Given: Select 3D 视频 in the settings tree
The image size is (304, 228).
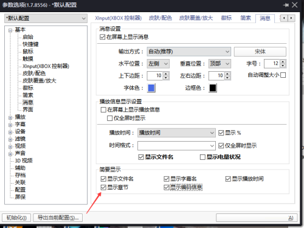Looking at the screenshot, I should click(x=24, y=161).
